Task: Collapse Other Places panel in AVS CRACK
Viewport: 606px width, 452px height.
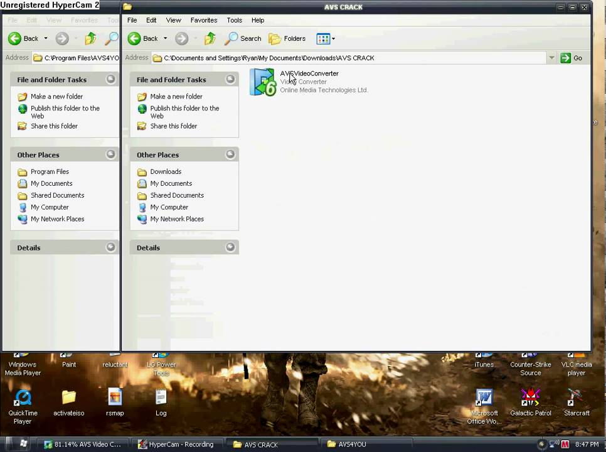Action: point(230,154)
